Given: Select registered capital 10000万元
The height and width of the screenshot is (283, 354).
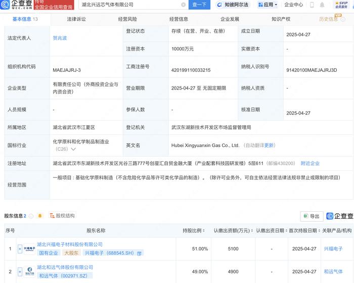Looking at the screenshot, I should [183, 49].
